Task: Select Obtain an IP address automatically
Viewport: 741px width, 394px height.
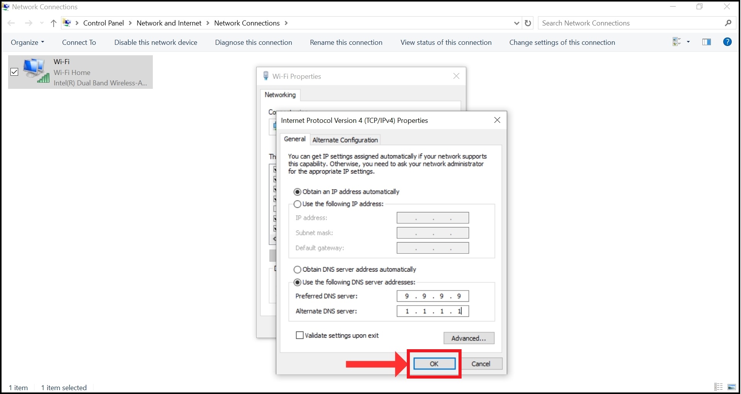Action: tap(297, 192)
